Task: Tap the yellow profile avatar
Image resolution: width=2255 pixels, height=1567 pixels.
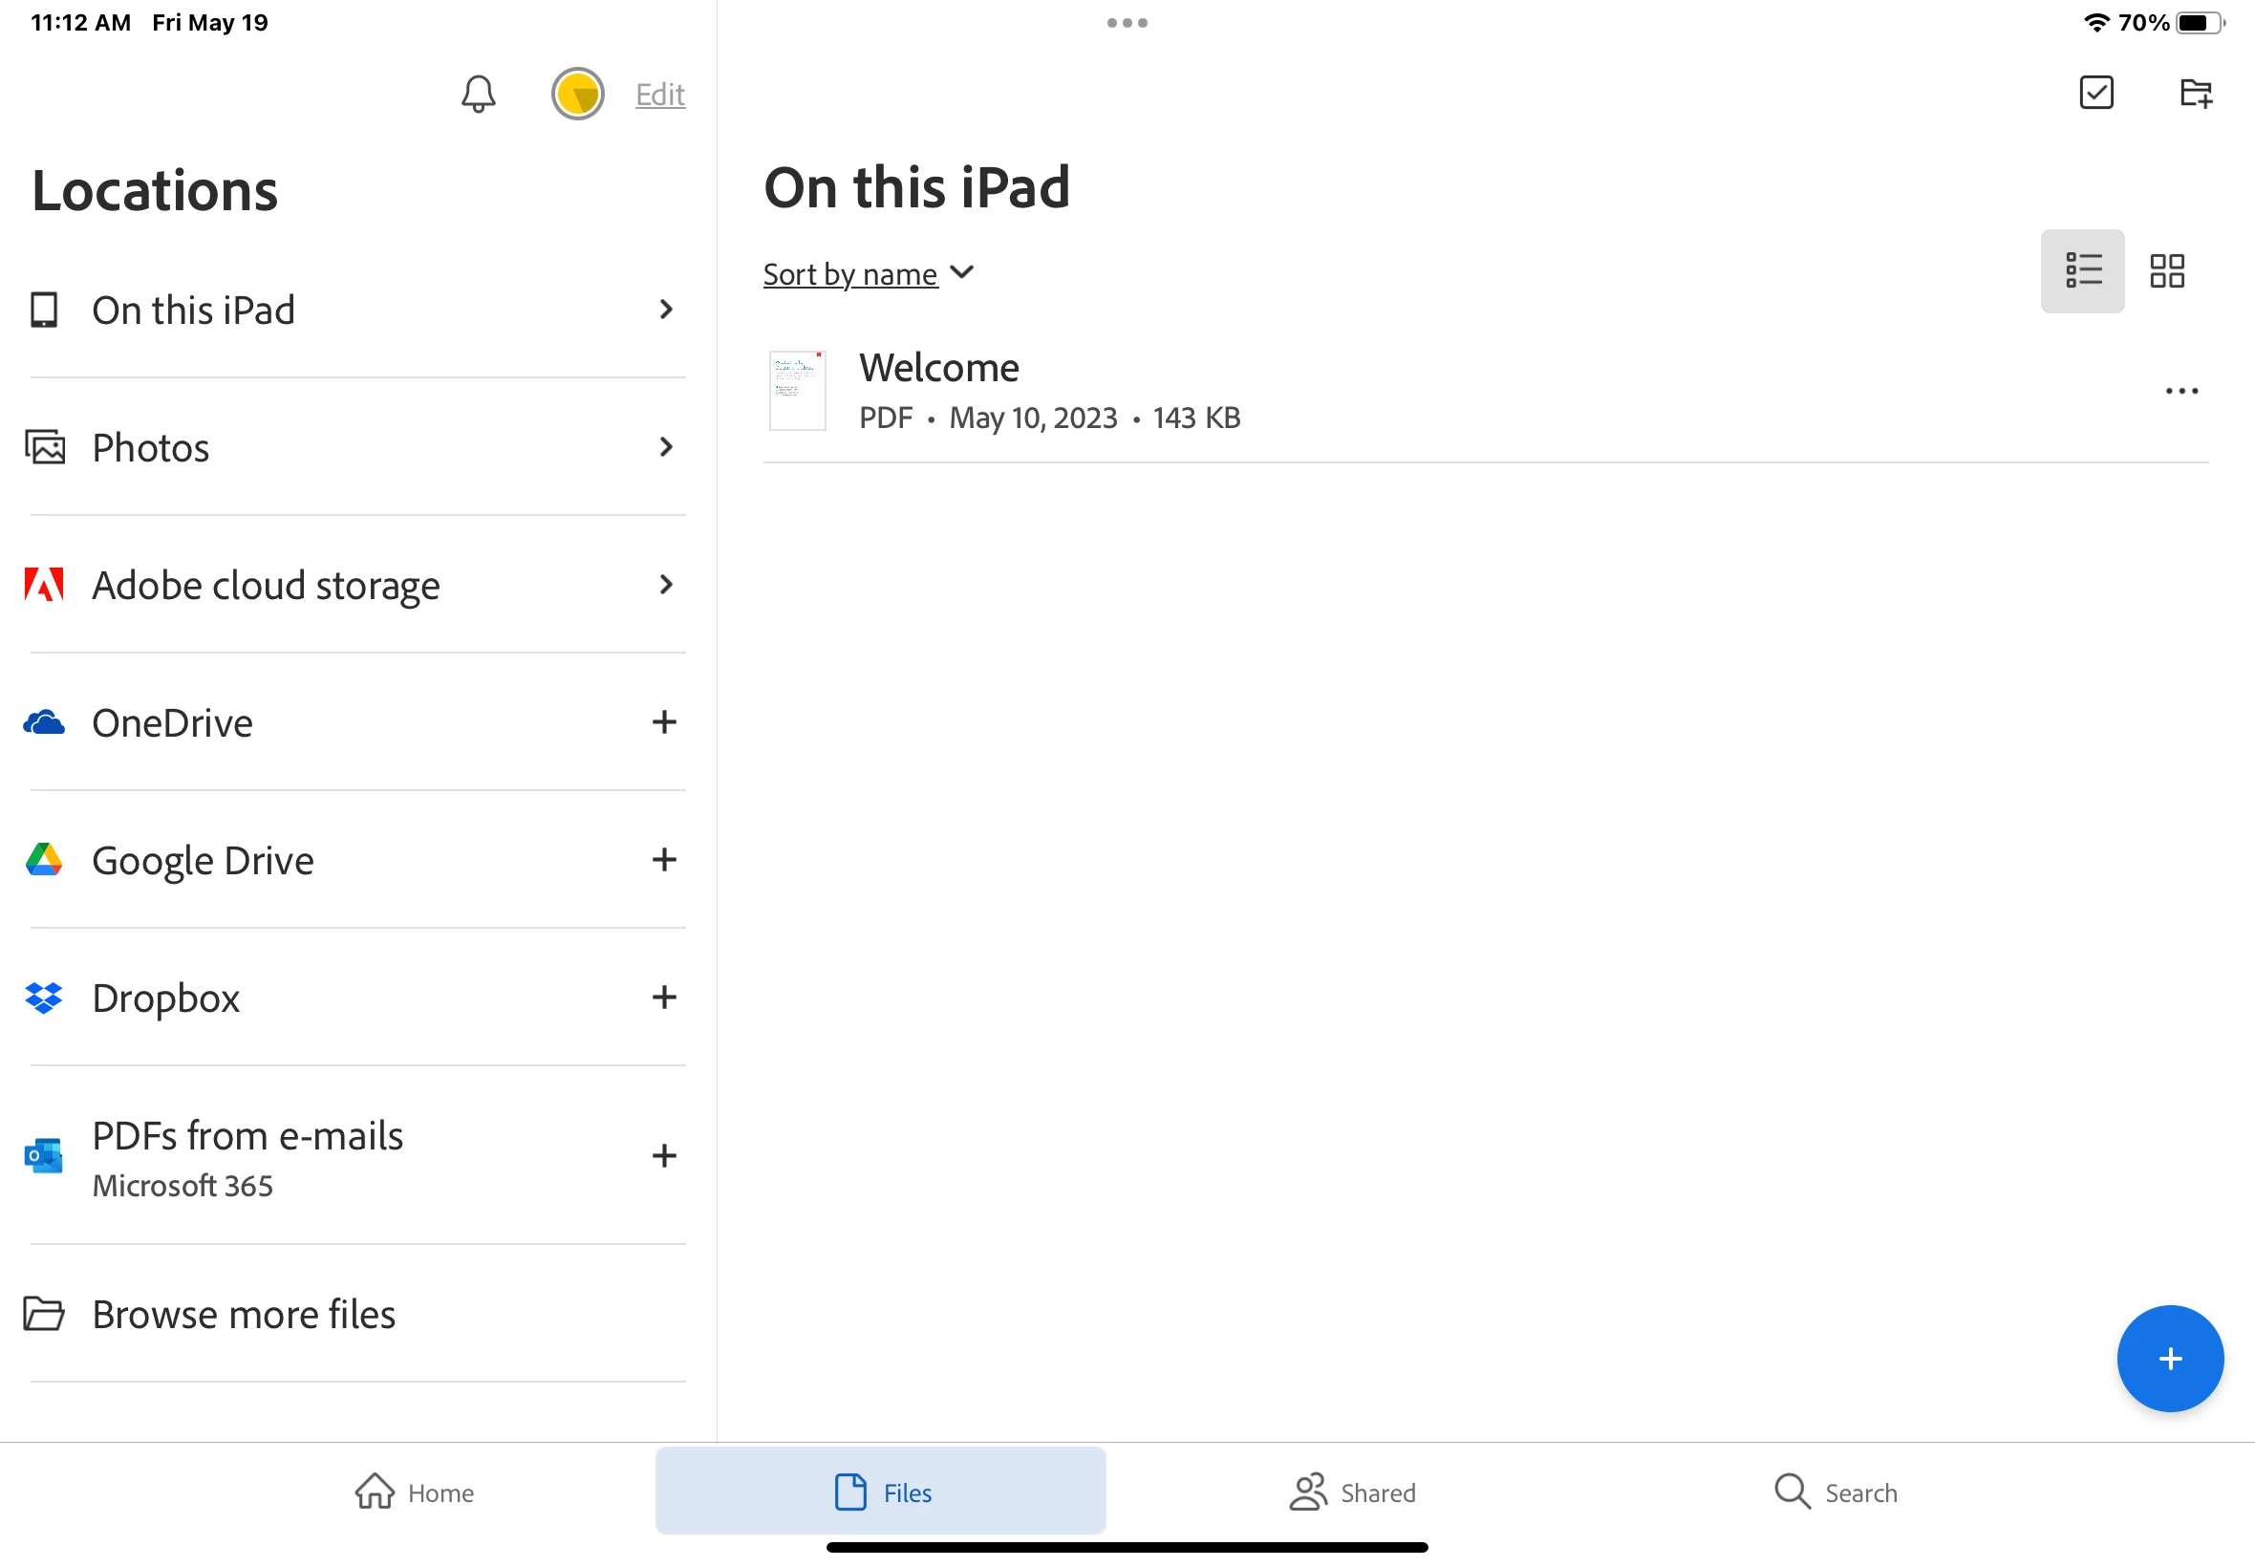Action: tap(577, 95)
